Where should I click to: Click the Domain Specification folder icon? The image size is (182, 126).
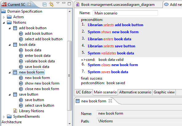(3, 11)
